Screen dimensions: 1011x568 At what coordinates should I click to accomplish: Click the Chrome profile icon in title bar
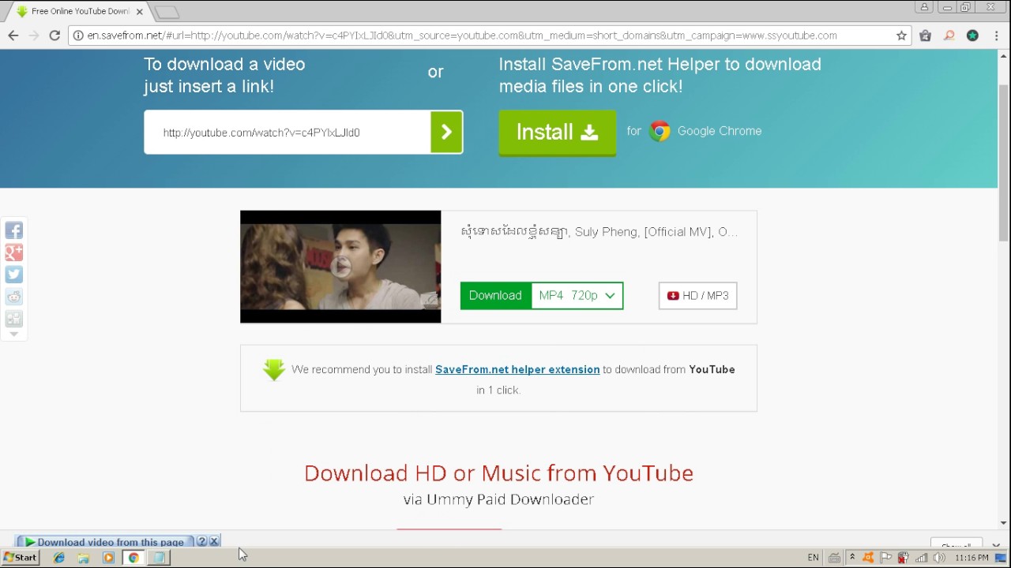click(924, 7)
